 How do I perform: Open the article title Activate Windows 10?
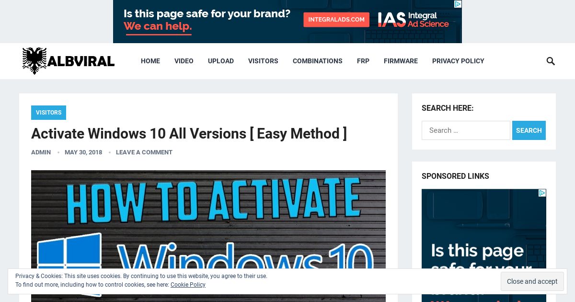pyautogui.click(x=189, y=133)
